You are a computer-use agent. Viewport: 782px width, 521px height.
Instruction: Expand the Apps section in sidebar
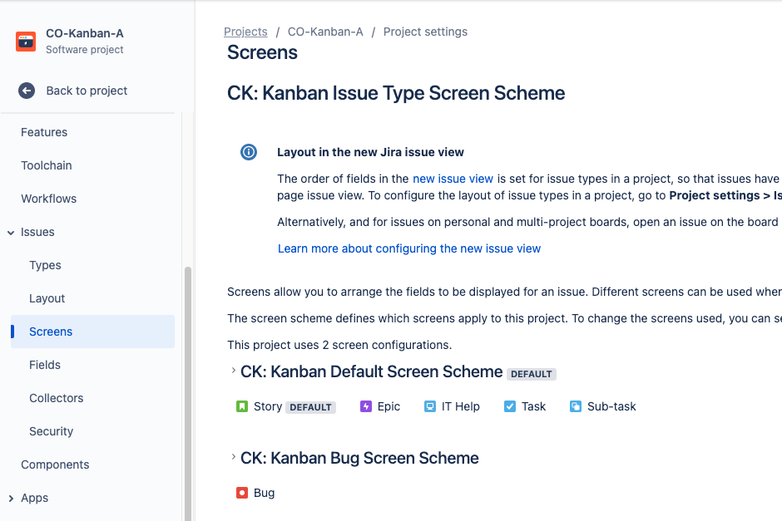click(11, 499)
